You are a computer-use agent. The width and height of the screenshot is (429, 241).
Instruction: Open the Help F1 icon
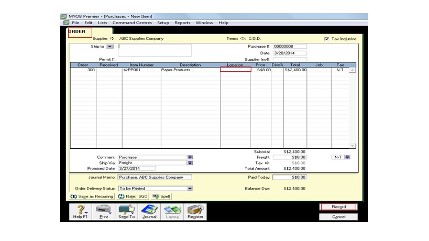(x=80, y=212)
